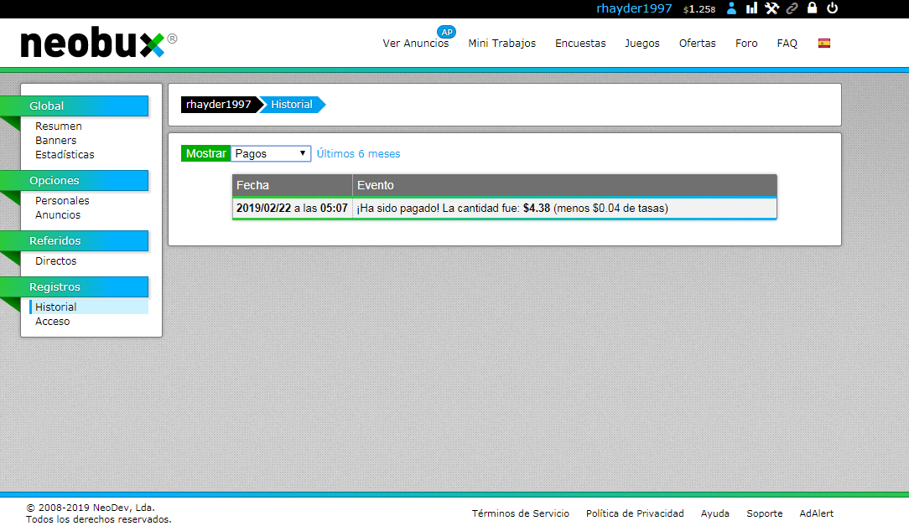Click rhayder1997 username in top bar
The height and width of the screenshot is (526, 909).
click(x=634, y=8)
